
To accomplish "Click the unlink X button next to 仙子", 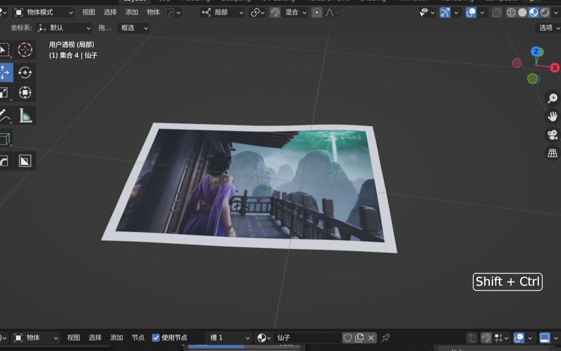I will [x=371, y=338].
